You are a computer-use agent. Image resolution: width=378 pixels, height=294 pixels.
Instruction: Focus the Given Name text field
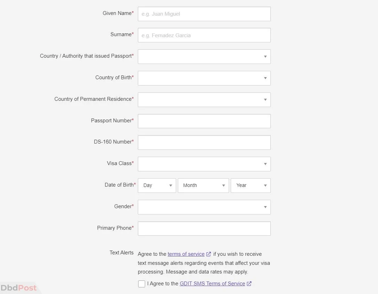point(204,14)
